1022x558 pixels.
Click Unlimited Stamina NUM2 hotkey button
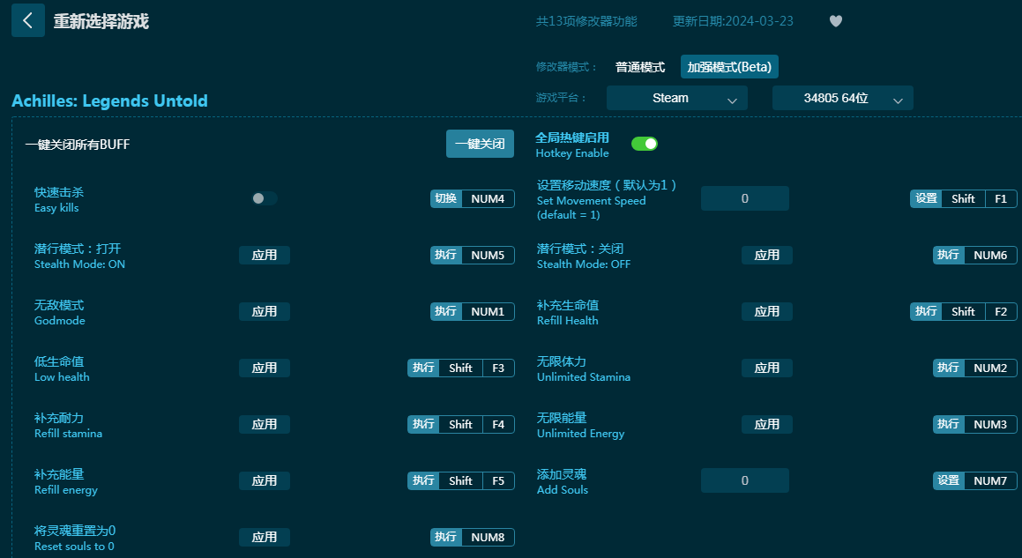975,368
